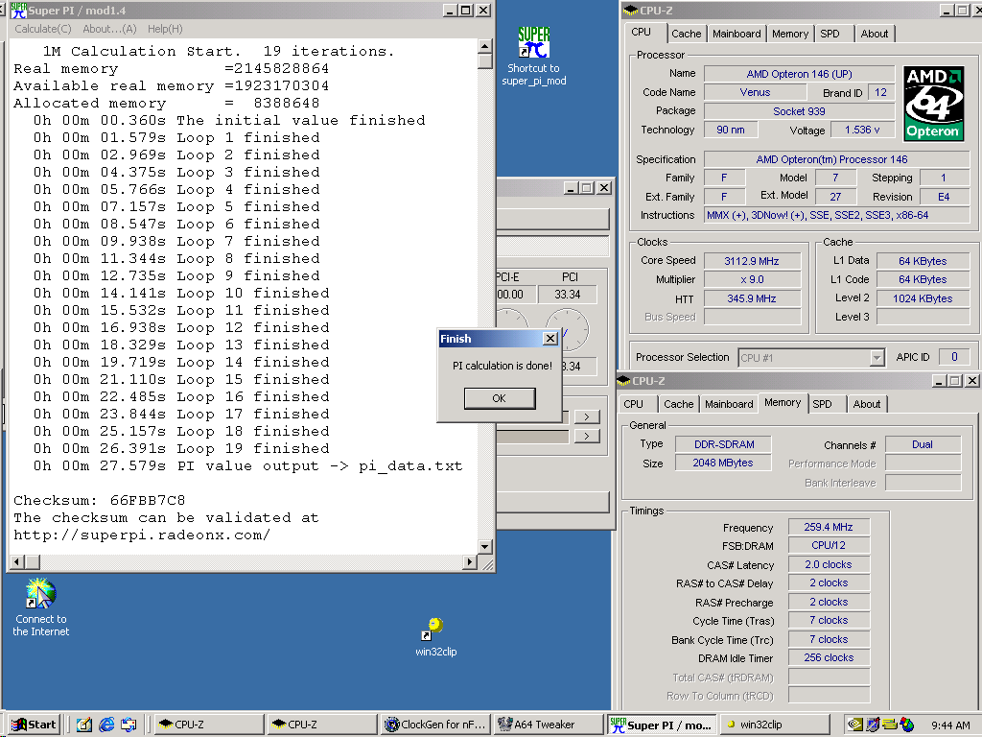Click OK in the Finish dialog
982x737 pixels.
tap(499, 398)
